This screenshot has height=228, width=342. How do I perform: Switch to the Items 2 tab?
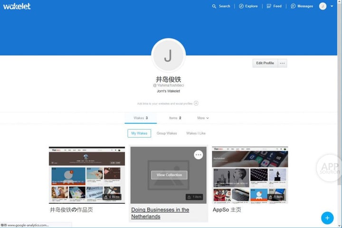tap(175, 118)
